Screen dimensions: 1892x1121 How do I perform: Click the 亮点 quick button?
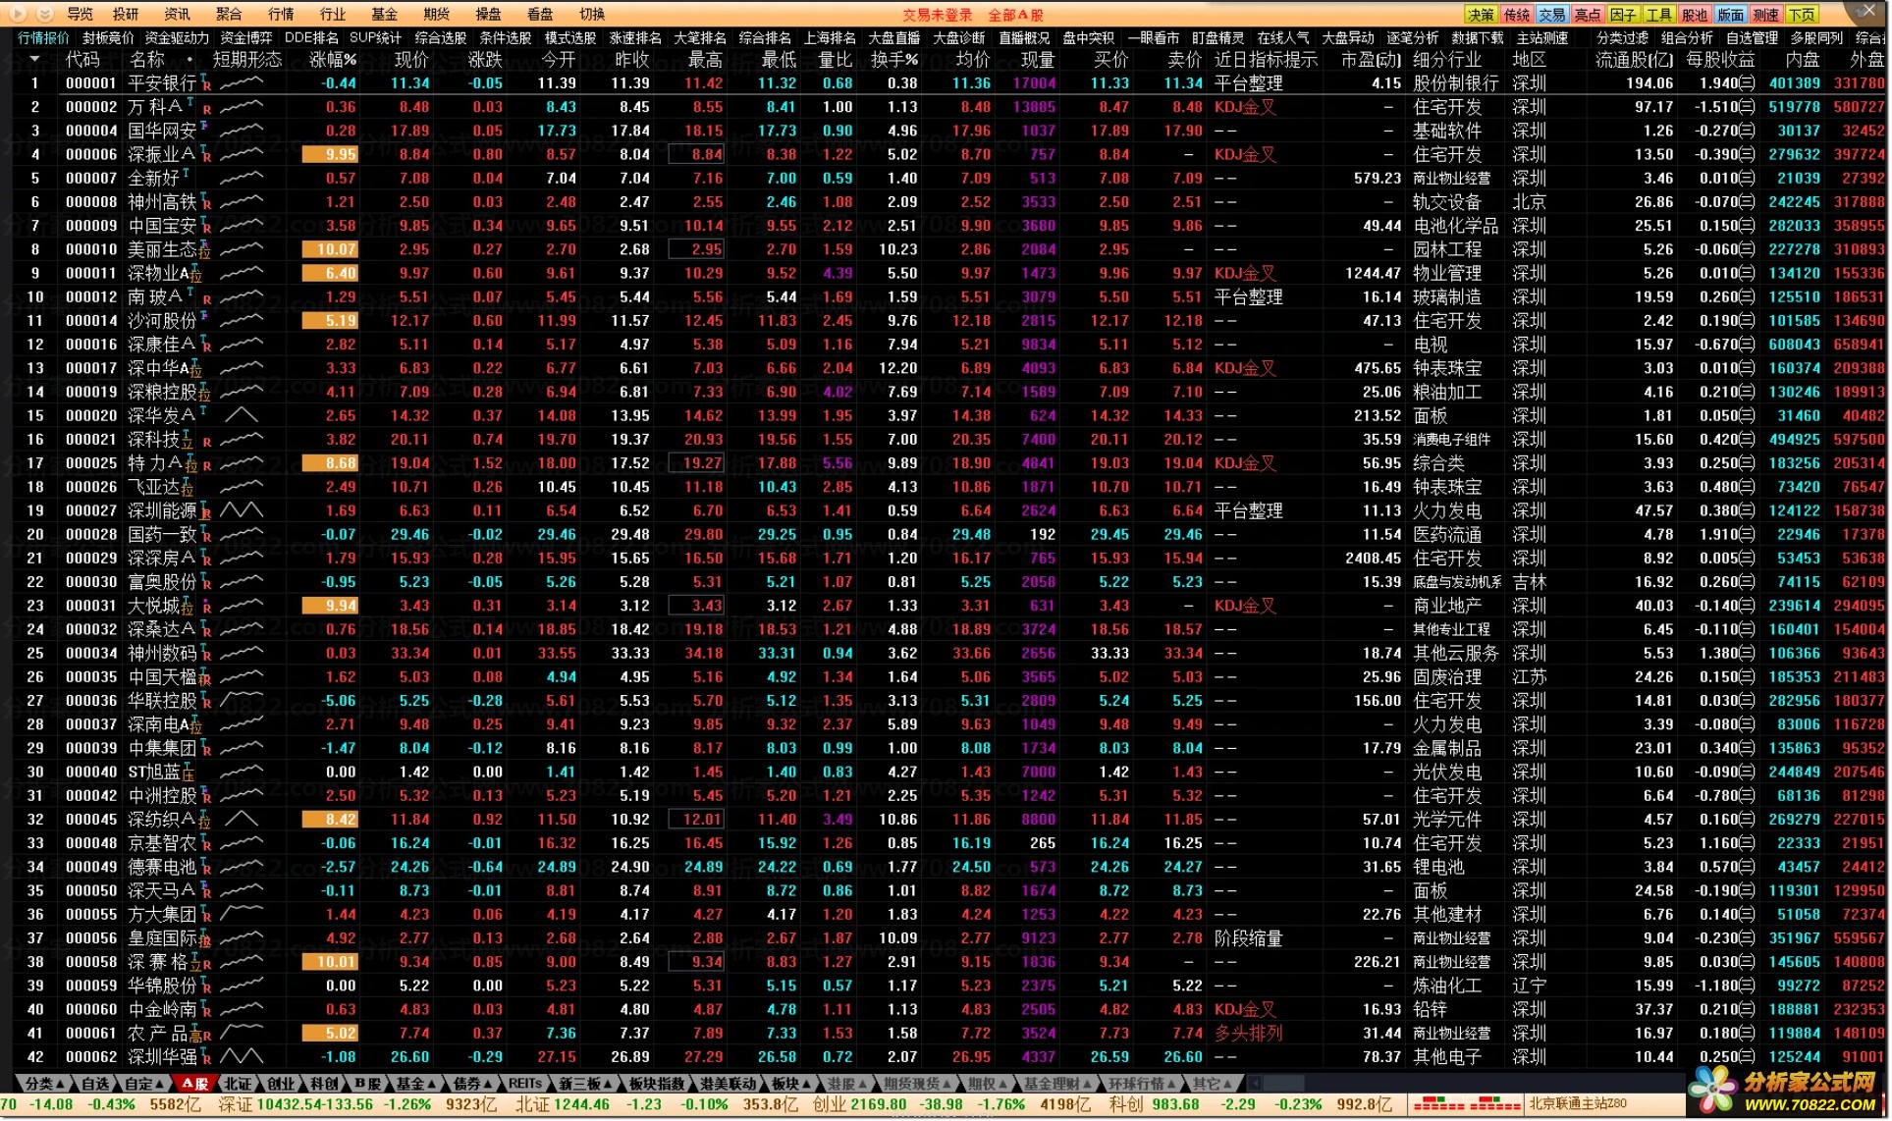point(1588,14)
